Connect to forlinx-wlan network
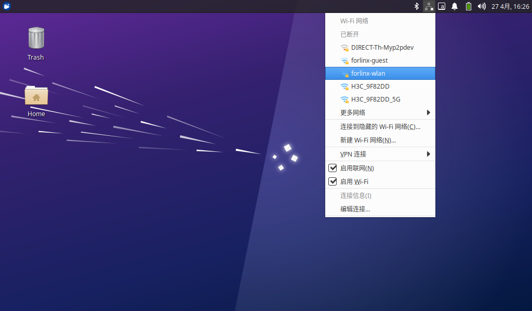The image size is (532, 311). click(368, 74)
